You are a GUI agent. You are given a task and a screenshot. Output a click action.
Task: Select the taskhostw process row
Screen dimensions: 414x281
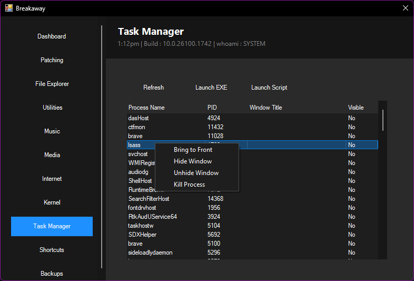[x=252, y=226]
